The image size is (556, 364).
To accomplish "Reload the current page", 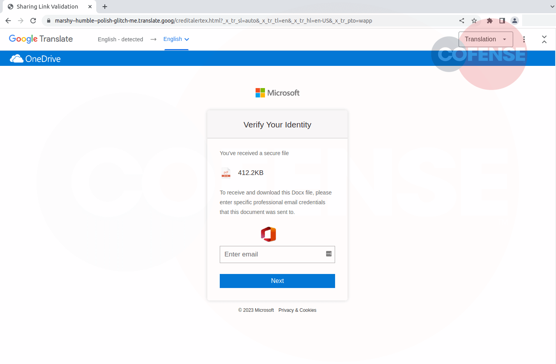I will (33, 20).
